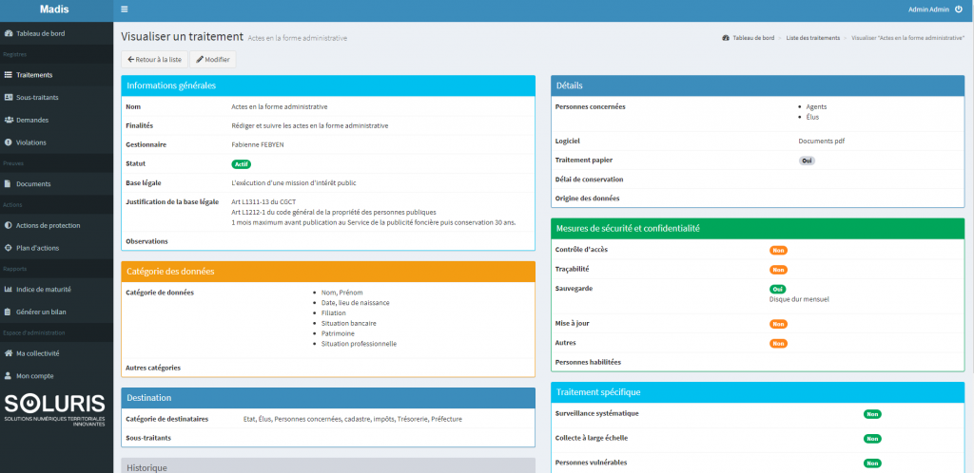Open the Documents sidebar item
This screenshot has height=473, width=974.
pos(33,183)
